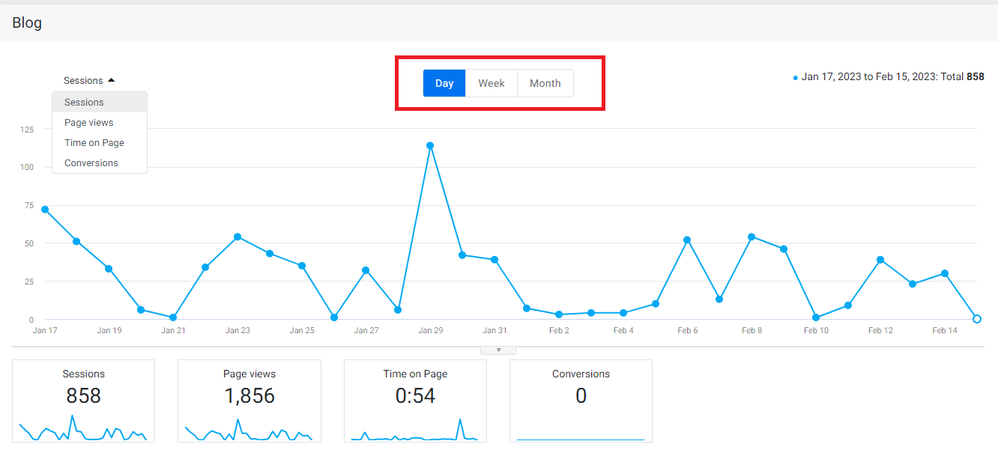Viewport: 998px width, 459px height.
Task: Open the Sessions 858 summary card
Action: [x=84, y=401]
